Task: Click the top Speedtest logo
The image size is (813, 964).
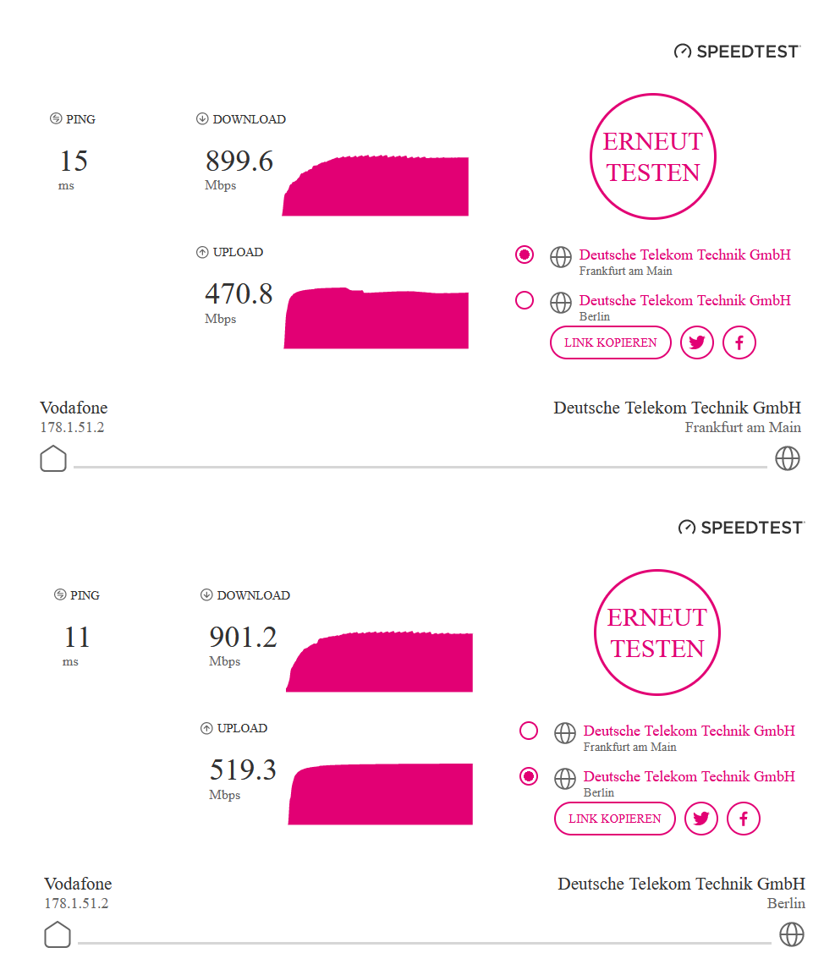Action: 737,52
